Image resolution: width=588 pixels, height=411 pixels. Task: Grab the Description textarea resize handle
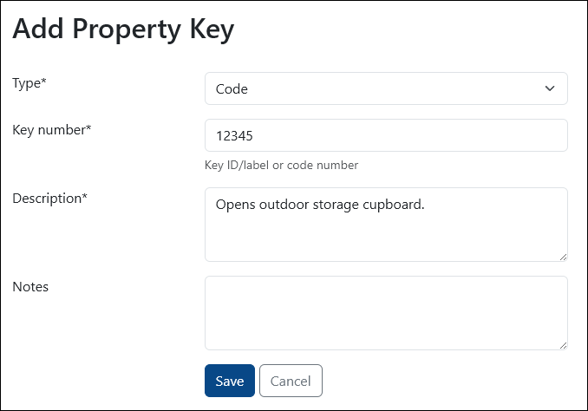563,257
